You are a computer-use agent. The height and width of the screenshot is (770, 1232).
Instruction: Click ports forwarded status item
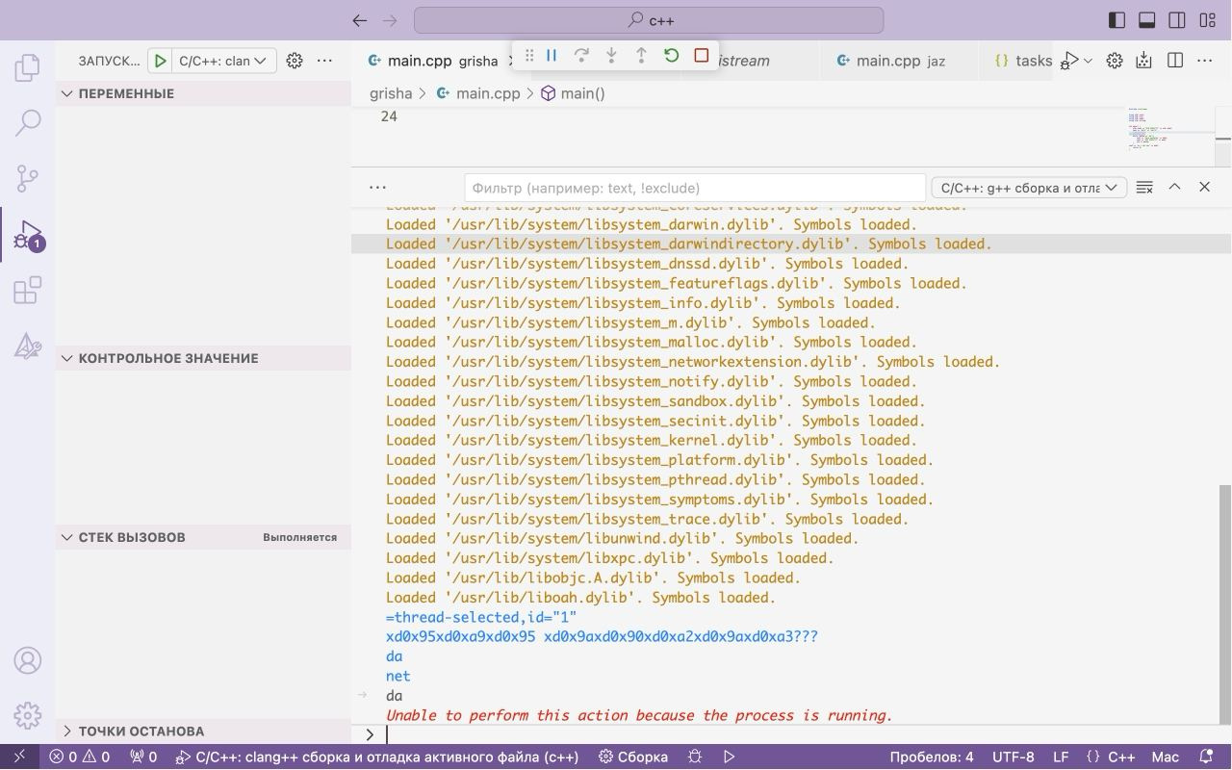coord(143,757)
